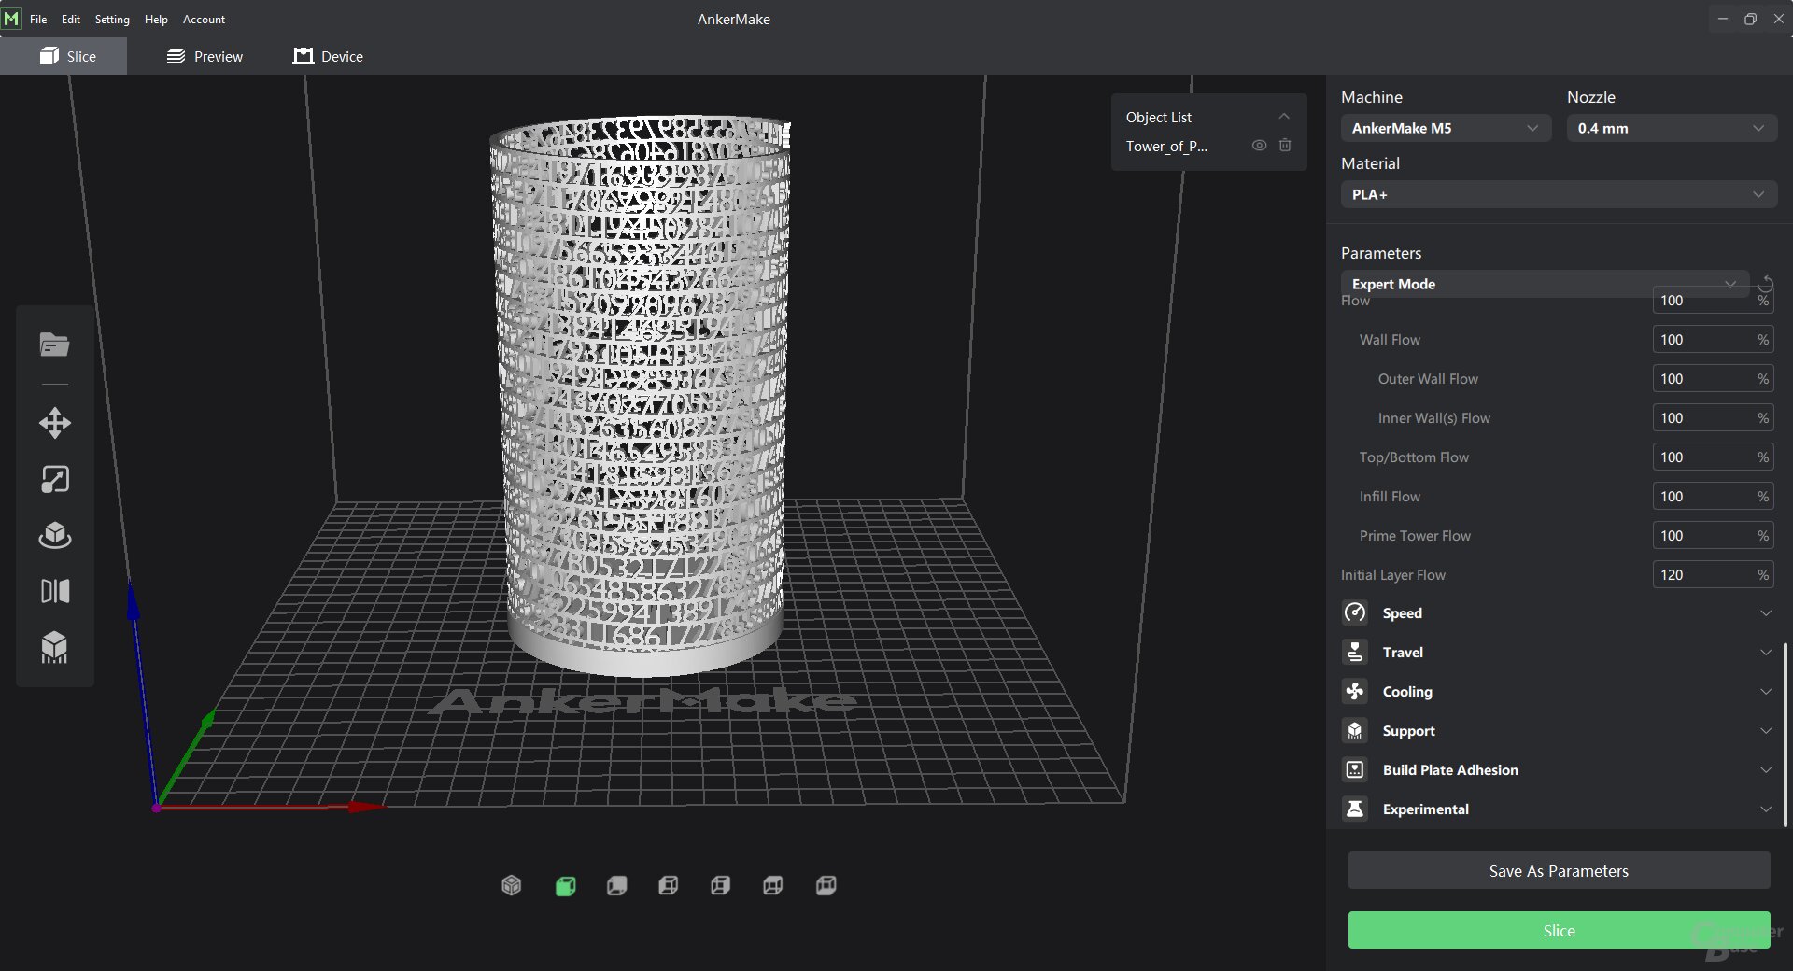This screenshot has width=1793, height=971.
Task: Select the Mirror tool
Action: click(55, 591)
